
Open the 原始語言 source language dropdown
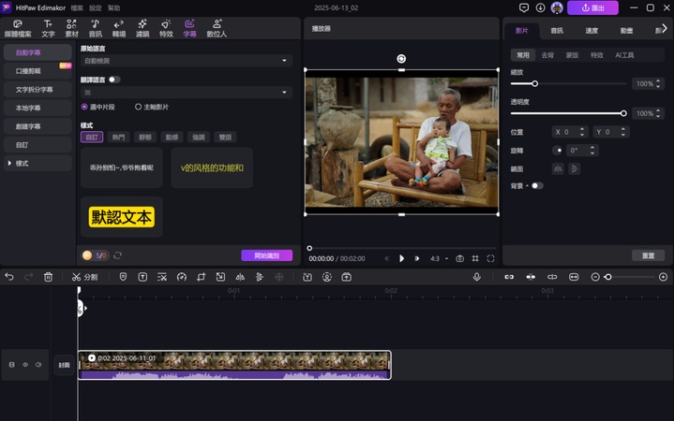pyautogui.click(x=187, y=61)
